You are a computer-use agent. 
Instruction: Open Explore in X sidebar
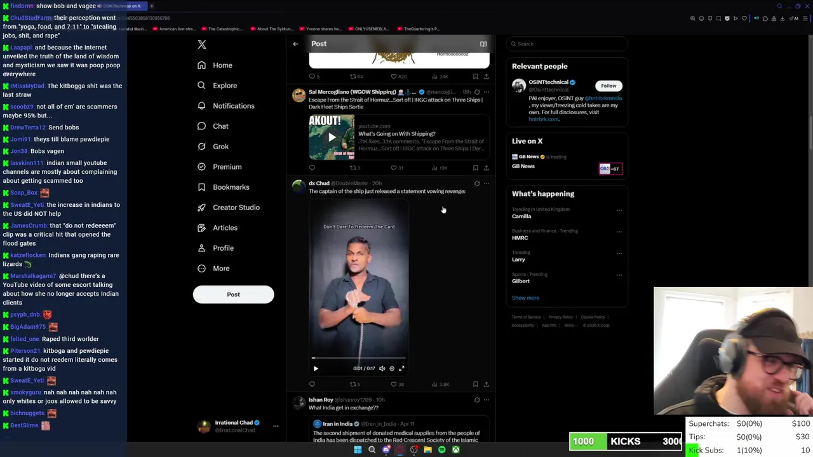[217, 86]
